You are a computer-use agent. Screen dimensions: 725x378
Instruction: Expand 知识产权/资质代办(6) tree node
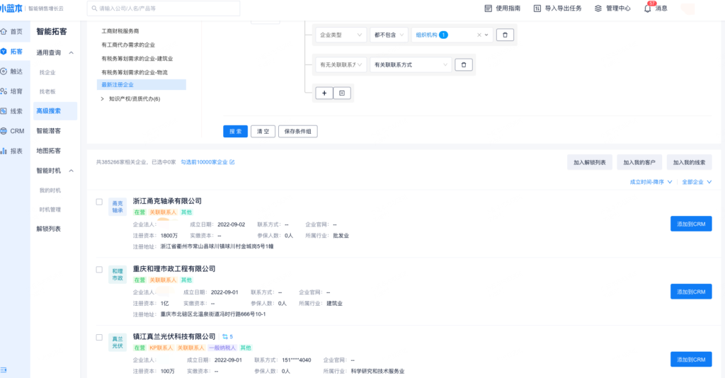(103, 99)
